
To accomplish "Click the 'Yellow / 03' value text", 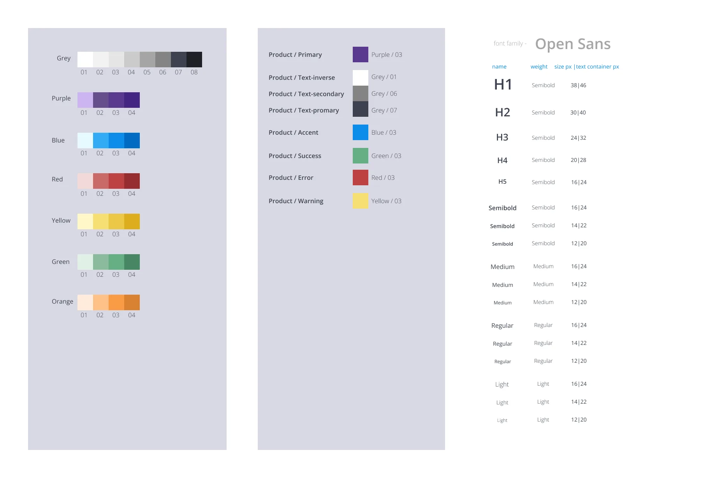I will point(386,201).
